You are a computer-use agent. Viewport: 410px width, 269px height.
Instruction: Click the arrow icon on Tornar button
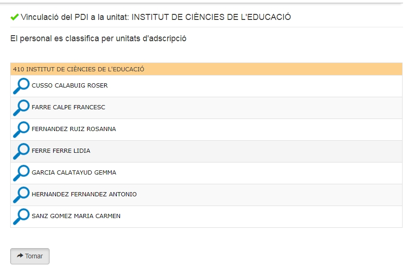point(20,256)
